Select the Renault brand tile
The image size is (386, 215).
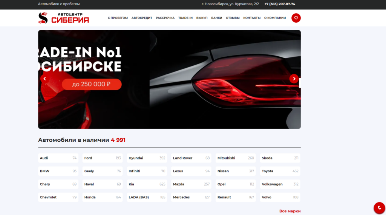tap(236, 197)
